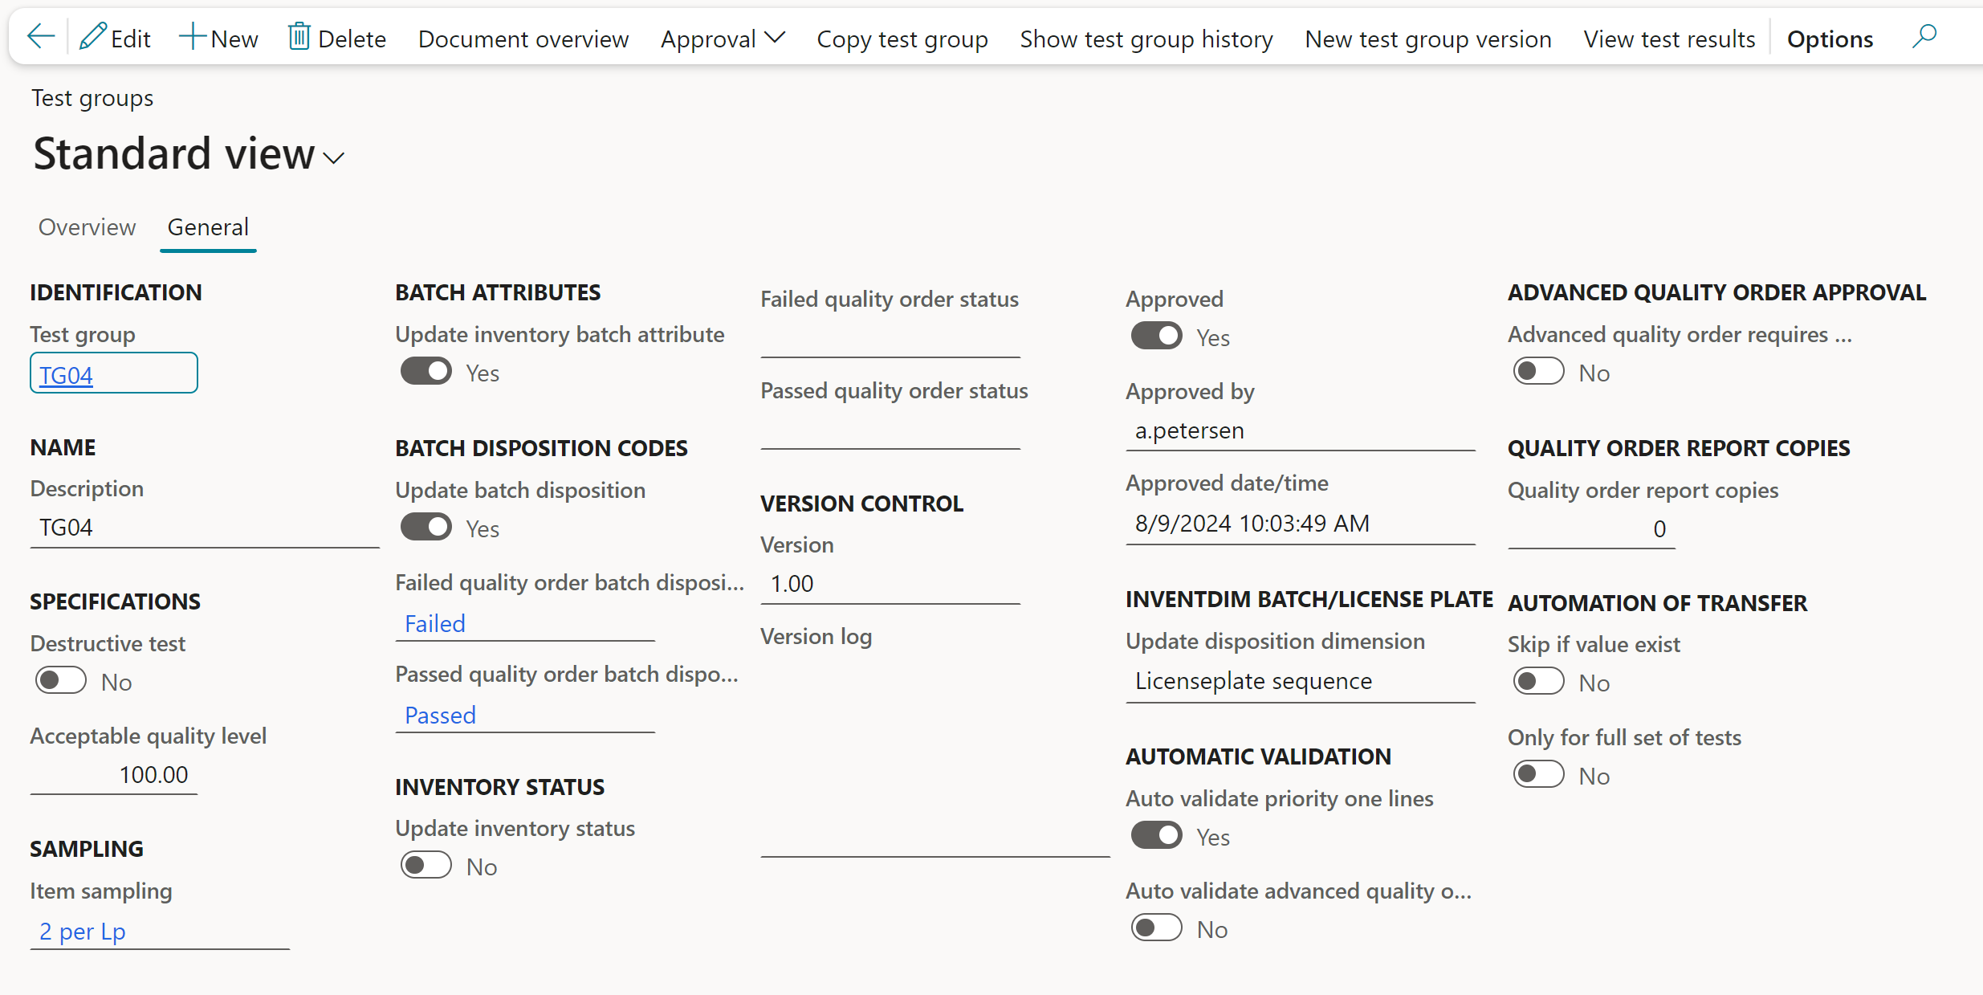Click View test results button
The width and height of the screenshot is (1983, 995).
(x=1668, y=39)
